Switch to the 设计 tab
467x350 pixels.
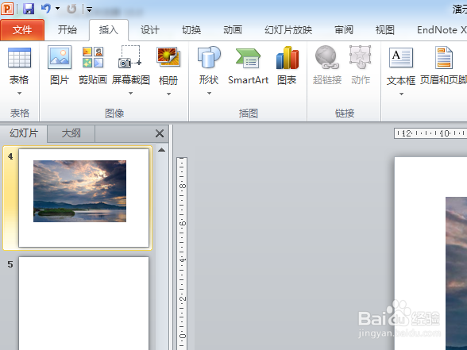click(x=150, y=30)
